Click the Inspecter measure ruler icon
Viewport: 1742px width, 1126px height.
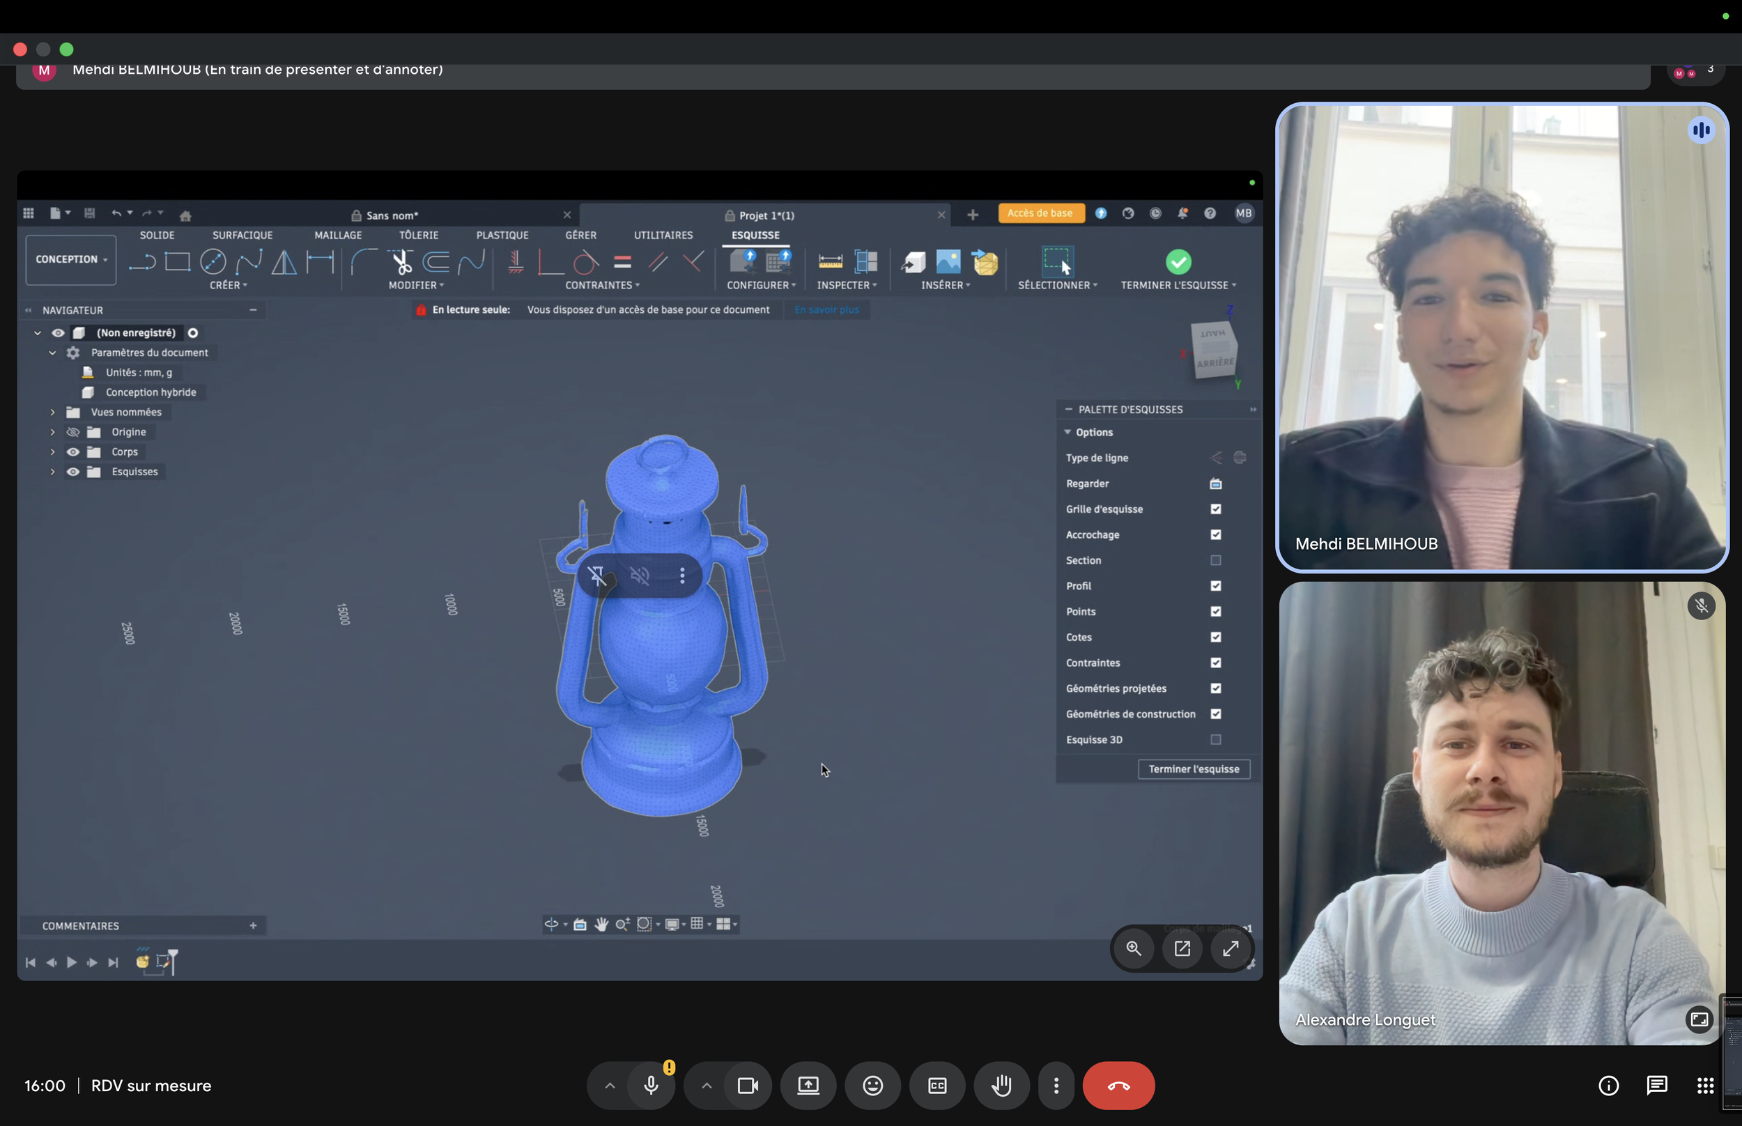(830, 262)
